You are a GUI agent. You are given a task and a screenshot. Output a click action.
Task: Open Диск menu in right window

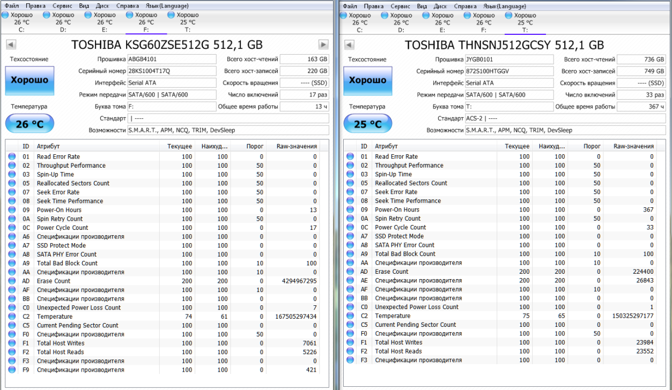(440, 6)
